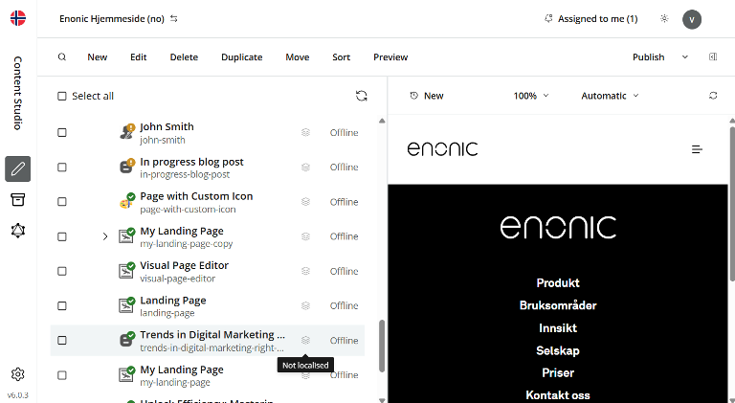Image resolution: width=735 pixels, height=403 pixels.
Task: Click the search magnifier icon in toolbar
Action: (x=62, y=57)
